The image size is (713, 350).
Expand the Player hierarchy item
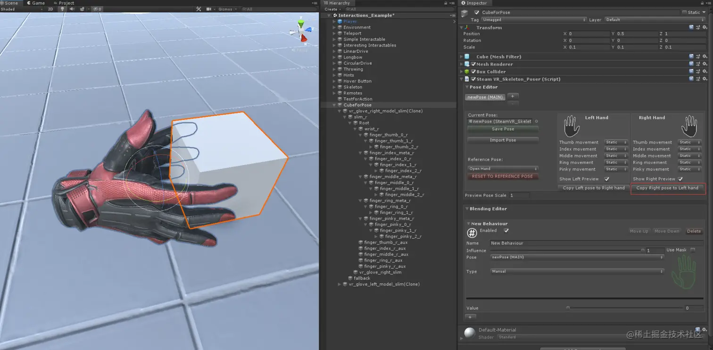tap(334, 22)
